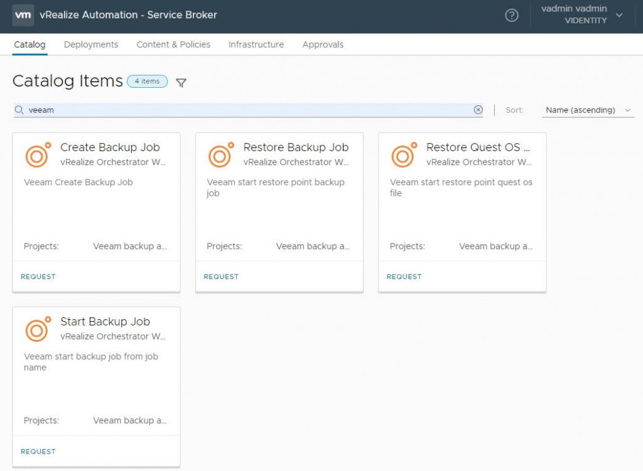Click the 4 items count badge
The height and width of the screenshot is (471, 643).
(x=147, y=81)
